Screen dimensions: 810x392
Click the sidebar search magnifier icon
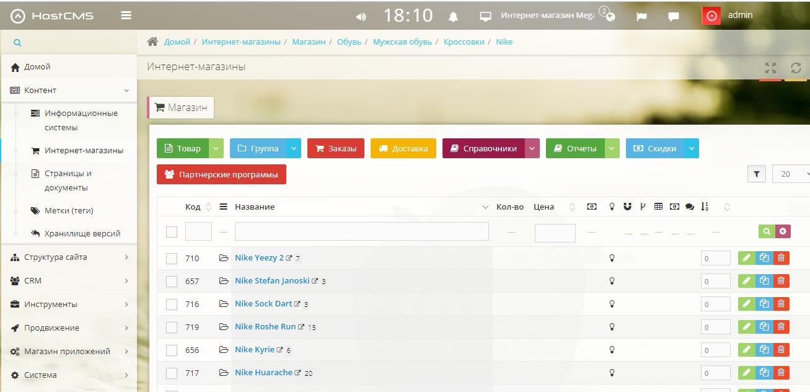[x=17, y=43]
